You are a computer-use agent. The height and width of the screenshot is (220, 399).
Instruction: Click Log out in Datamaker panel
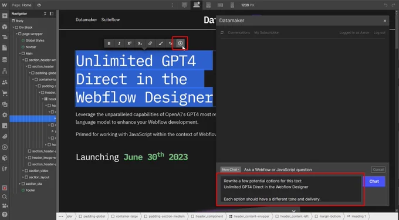[x=380, y=32]
